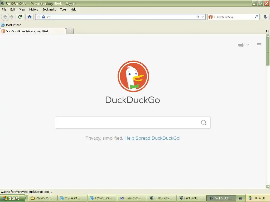Screen dimensions: 270x202
Task: Click the Windows start button
Action: coord(13,198)
